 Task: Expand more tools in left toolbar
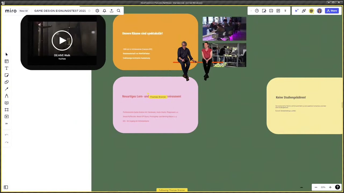point(7,124)
